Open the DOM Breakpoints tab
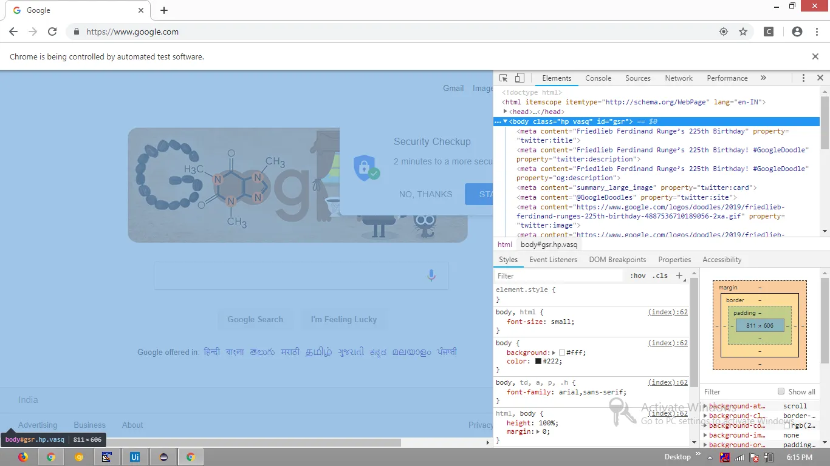Image resolution: width=830 pixels, height=466 pixels. (617, 260)
